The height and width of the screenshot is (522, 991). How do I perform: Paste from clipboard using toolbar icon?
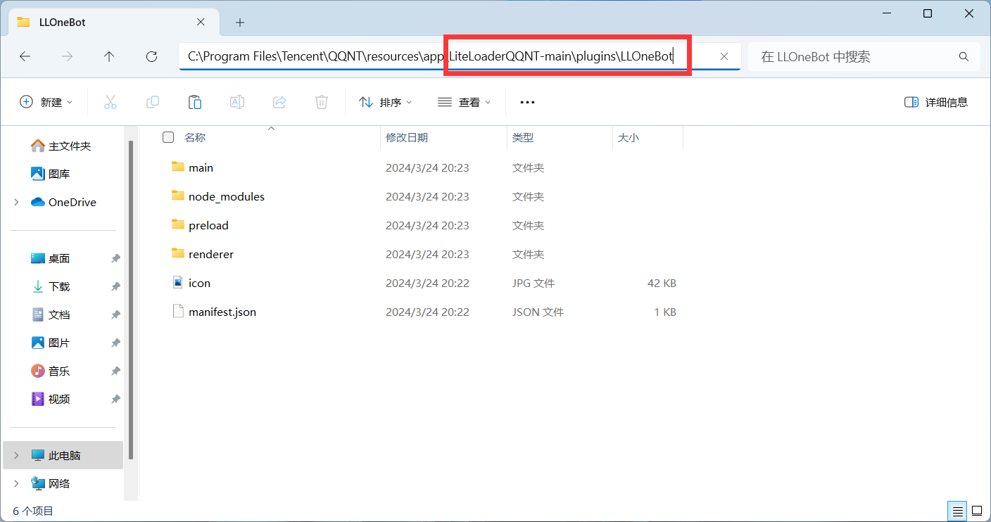coord(195,101)
